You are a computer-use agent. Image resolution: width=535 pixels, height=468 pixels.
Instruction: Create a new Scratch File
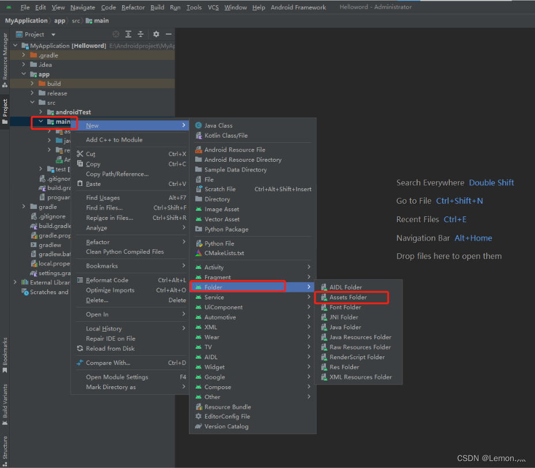252,189
